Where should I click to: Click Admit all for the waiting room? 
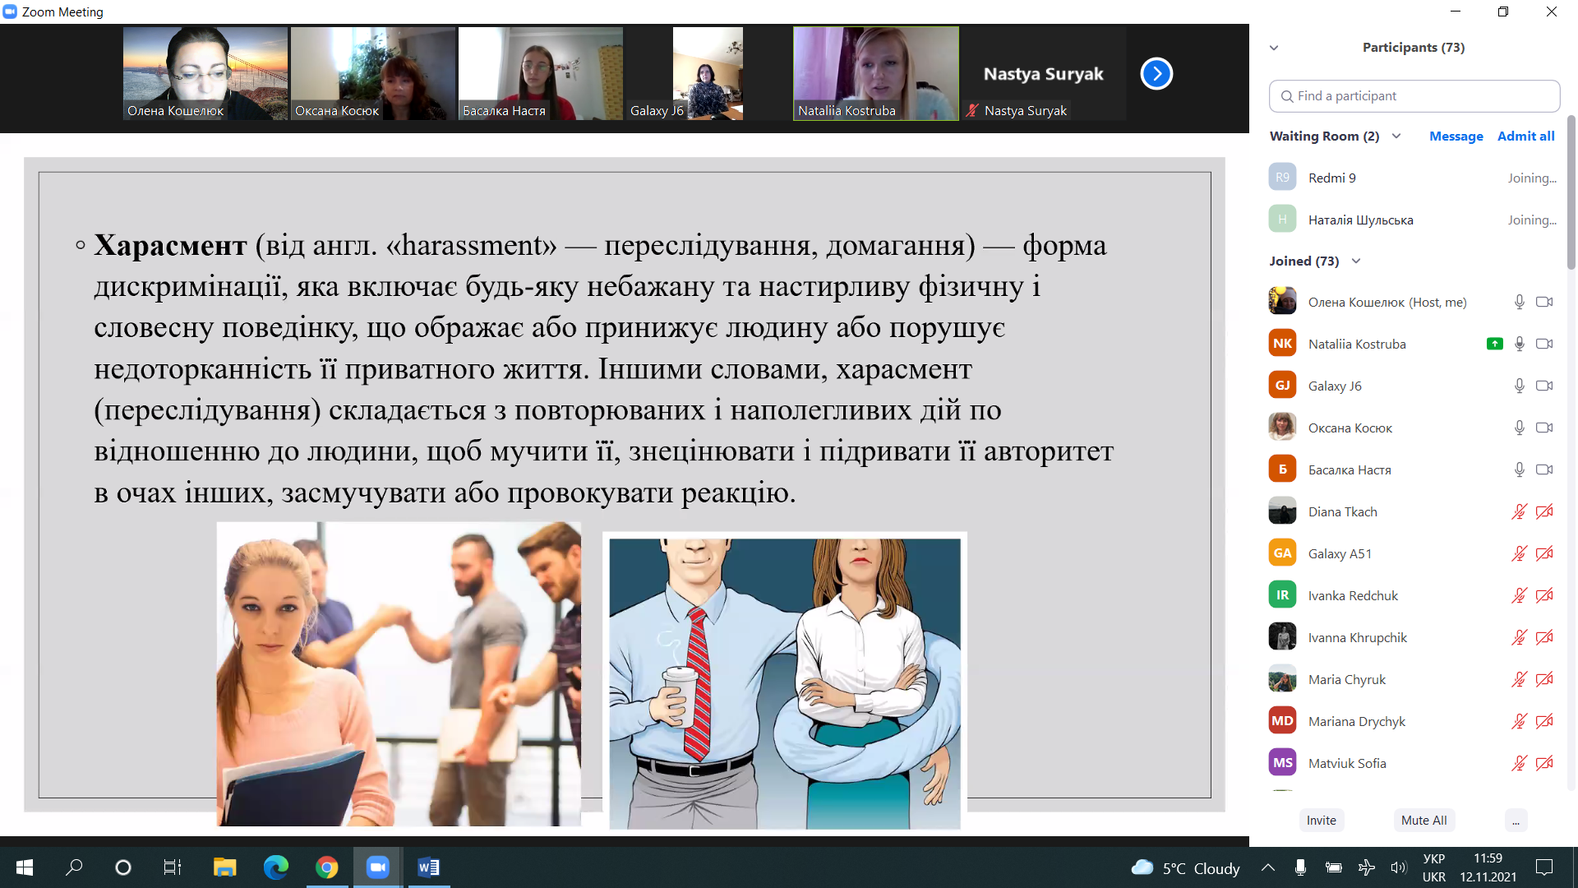1525,136
